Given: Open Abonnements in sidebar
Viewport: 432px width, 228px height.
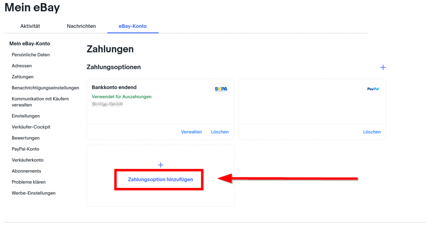Looking at the screenshot, I should coord(26,171).
